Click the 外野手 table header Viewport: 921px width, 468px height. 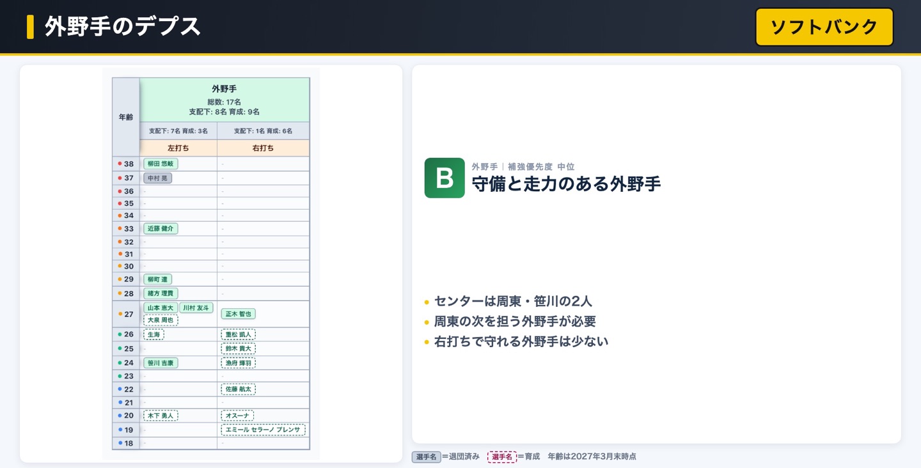tap(224, 100)
